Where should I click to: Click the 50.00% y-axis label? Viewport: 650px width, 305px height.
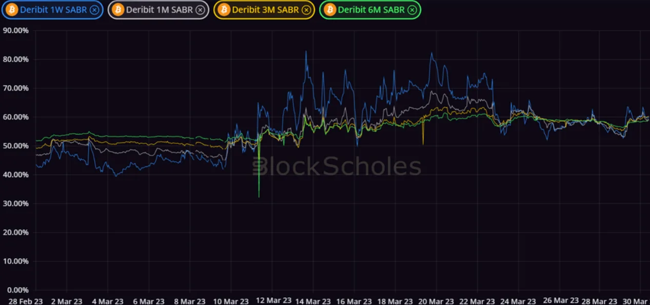point(15,146)
